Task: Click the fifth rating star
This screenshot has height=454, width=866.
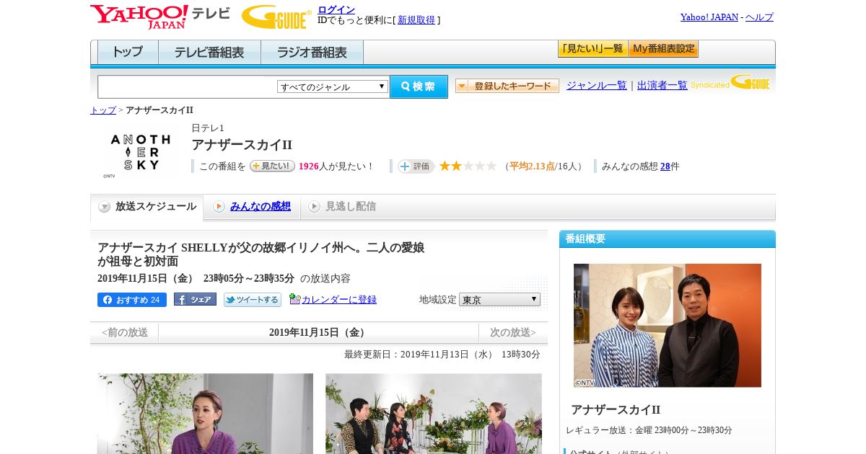Action: click(491, 166)
